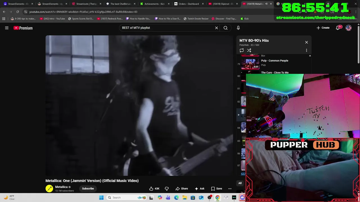Open Metallica channel avatar
The width and height of the screenshot is (360, 202).
[49, 189]
